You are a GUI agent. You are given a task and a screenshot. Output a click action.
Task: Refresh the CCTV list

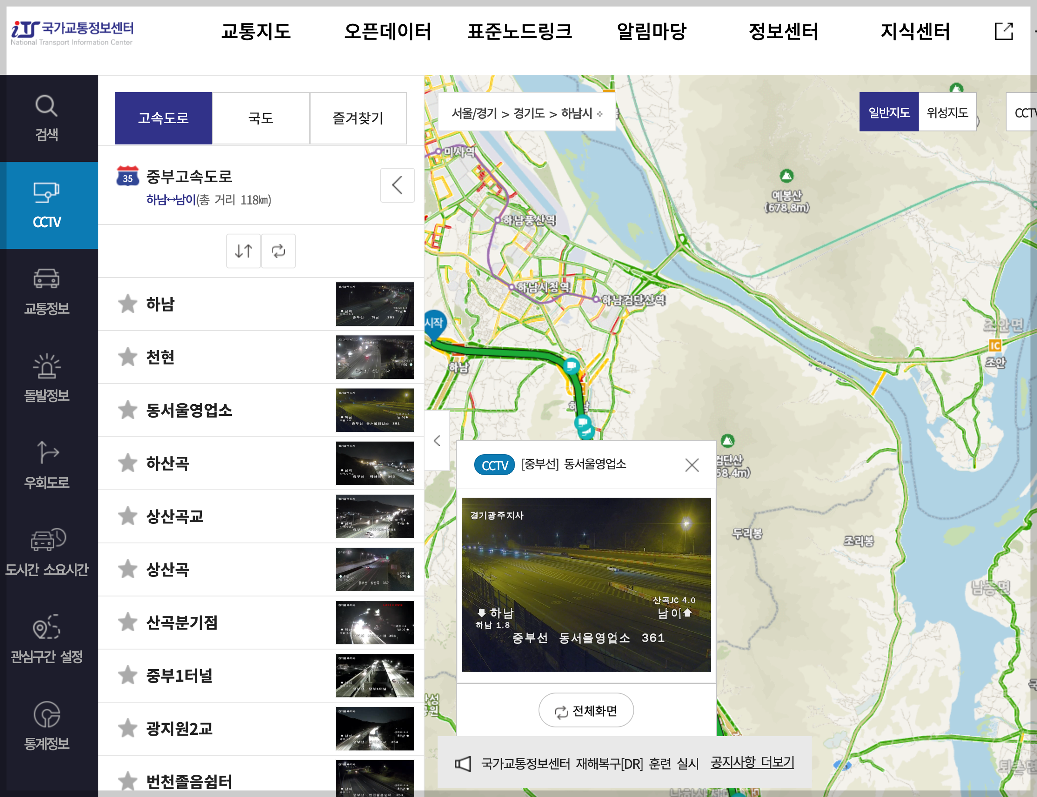click(x=278, y=251)
